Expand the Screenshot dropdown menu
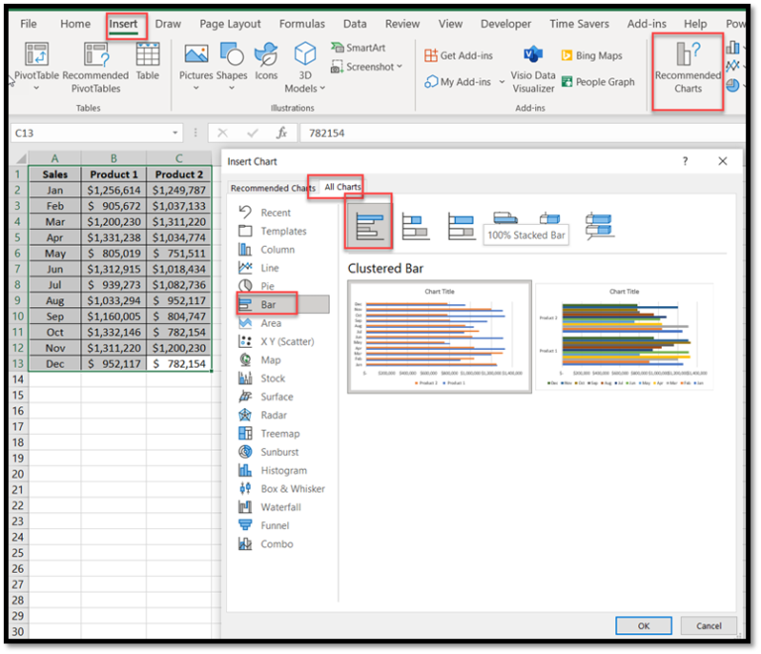The image size is (761, 654). point(399,67)
